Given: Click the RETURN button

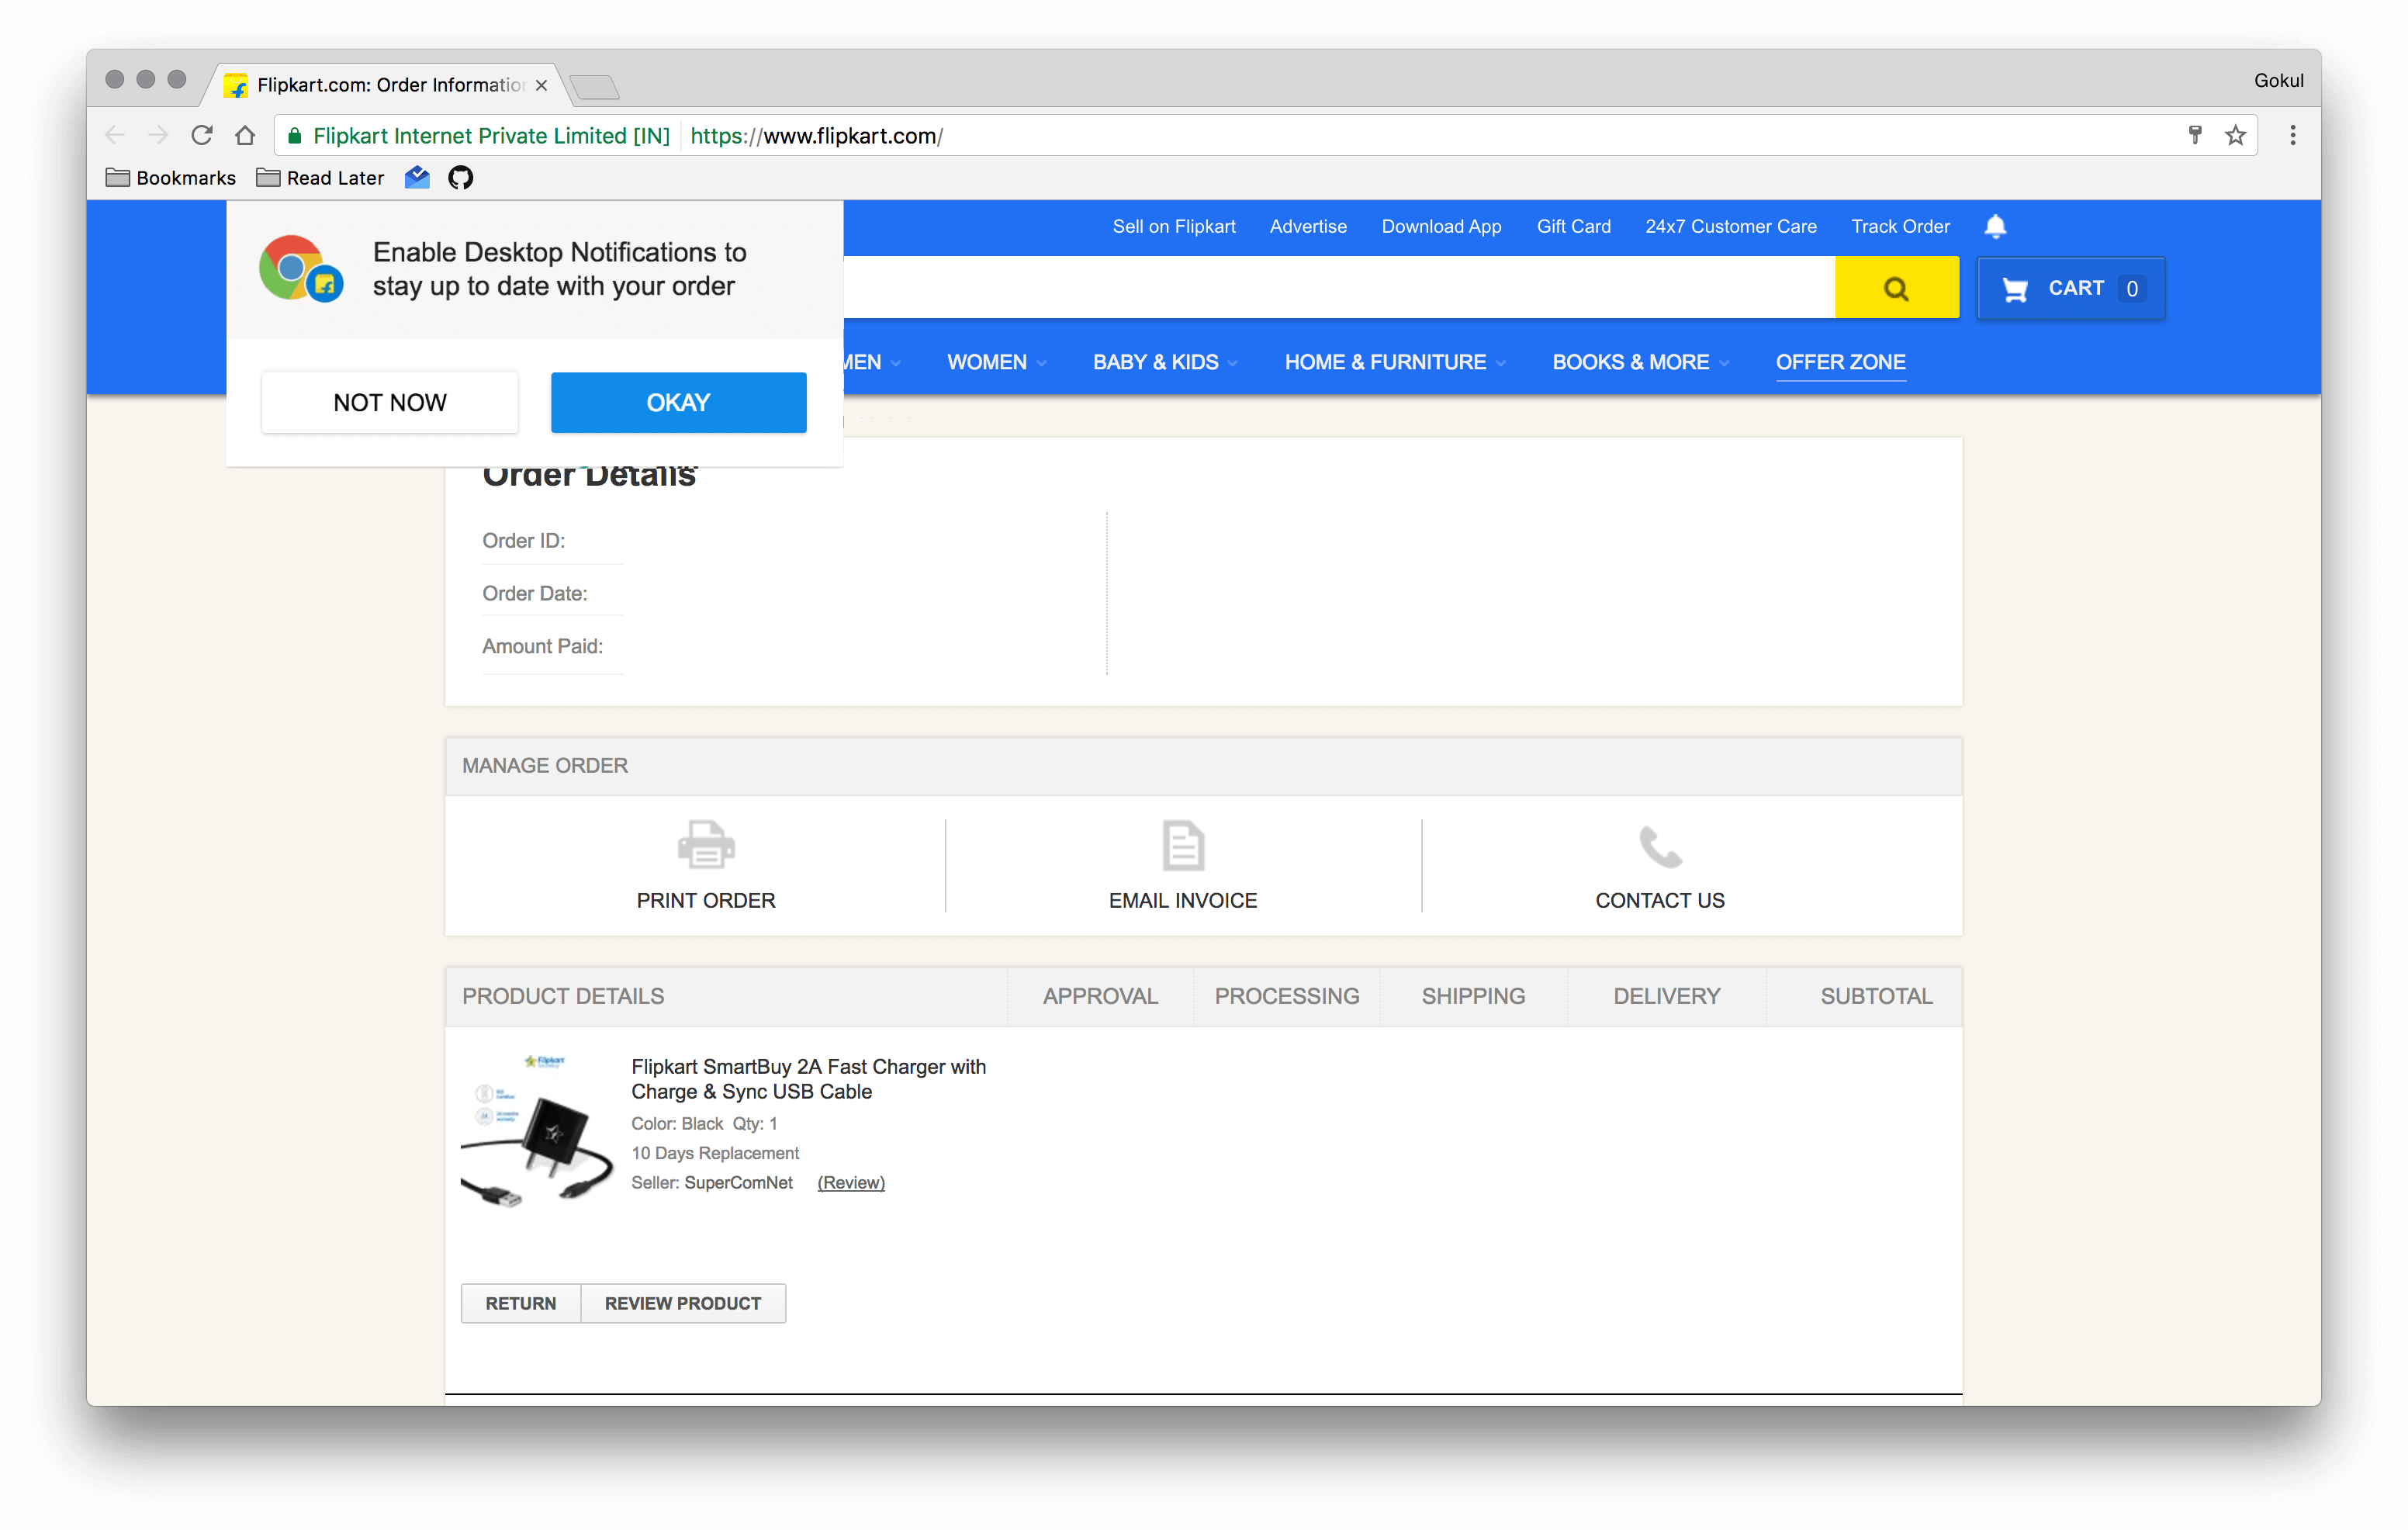Looking at the screenshot, I should [x=521, y=1303].
